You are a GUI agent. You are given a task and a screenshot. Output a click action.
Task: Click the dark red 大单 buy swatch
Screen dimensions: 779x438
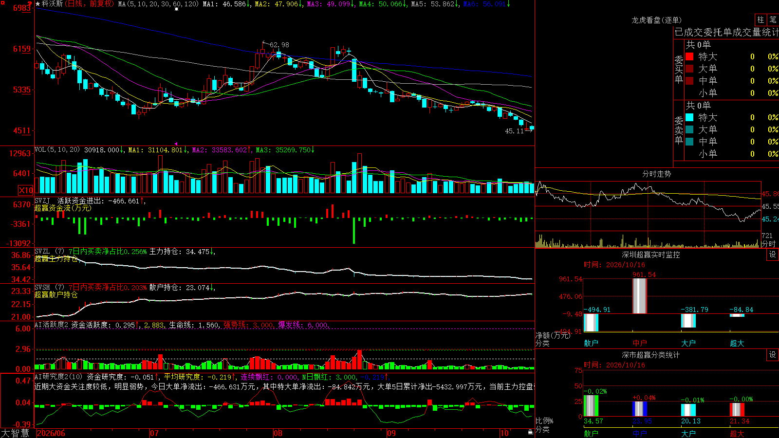click(689, 69)
